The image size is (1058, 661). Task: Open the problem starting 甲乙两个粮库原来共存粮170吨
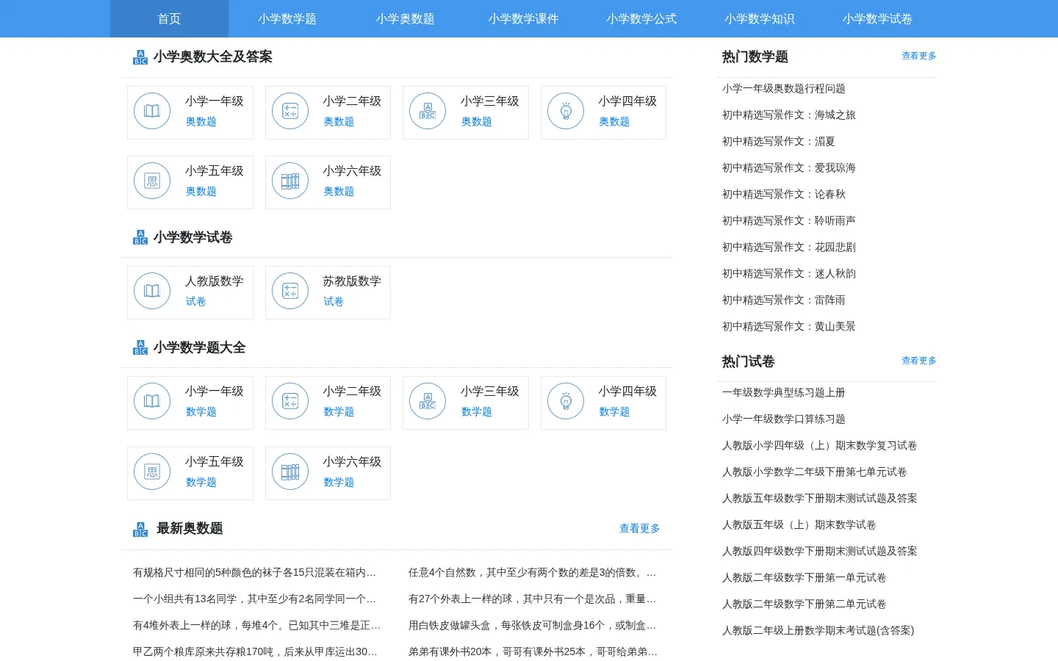256,652
